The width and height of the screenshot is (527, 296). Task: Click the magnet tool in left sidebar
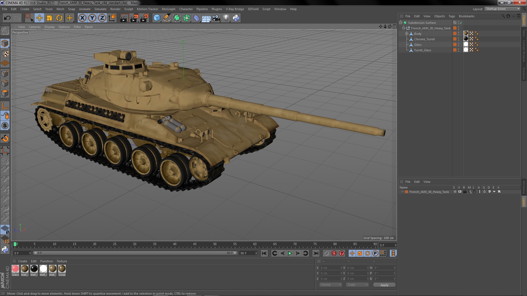tap(5, 138)
